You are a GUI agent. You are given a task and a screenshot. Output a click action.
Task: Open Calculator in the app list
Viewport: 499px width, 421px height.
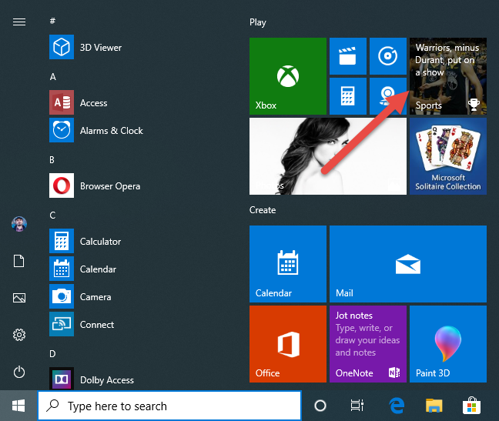pos(85,241)
